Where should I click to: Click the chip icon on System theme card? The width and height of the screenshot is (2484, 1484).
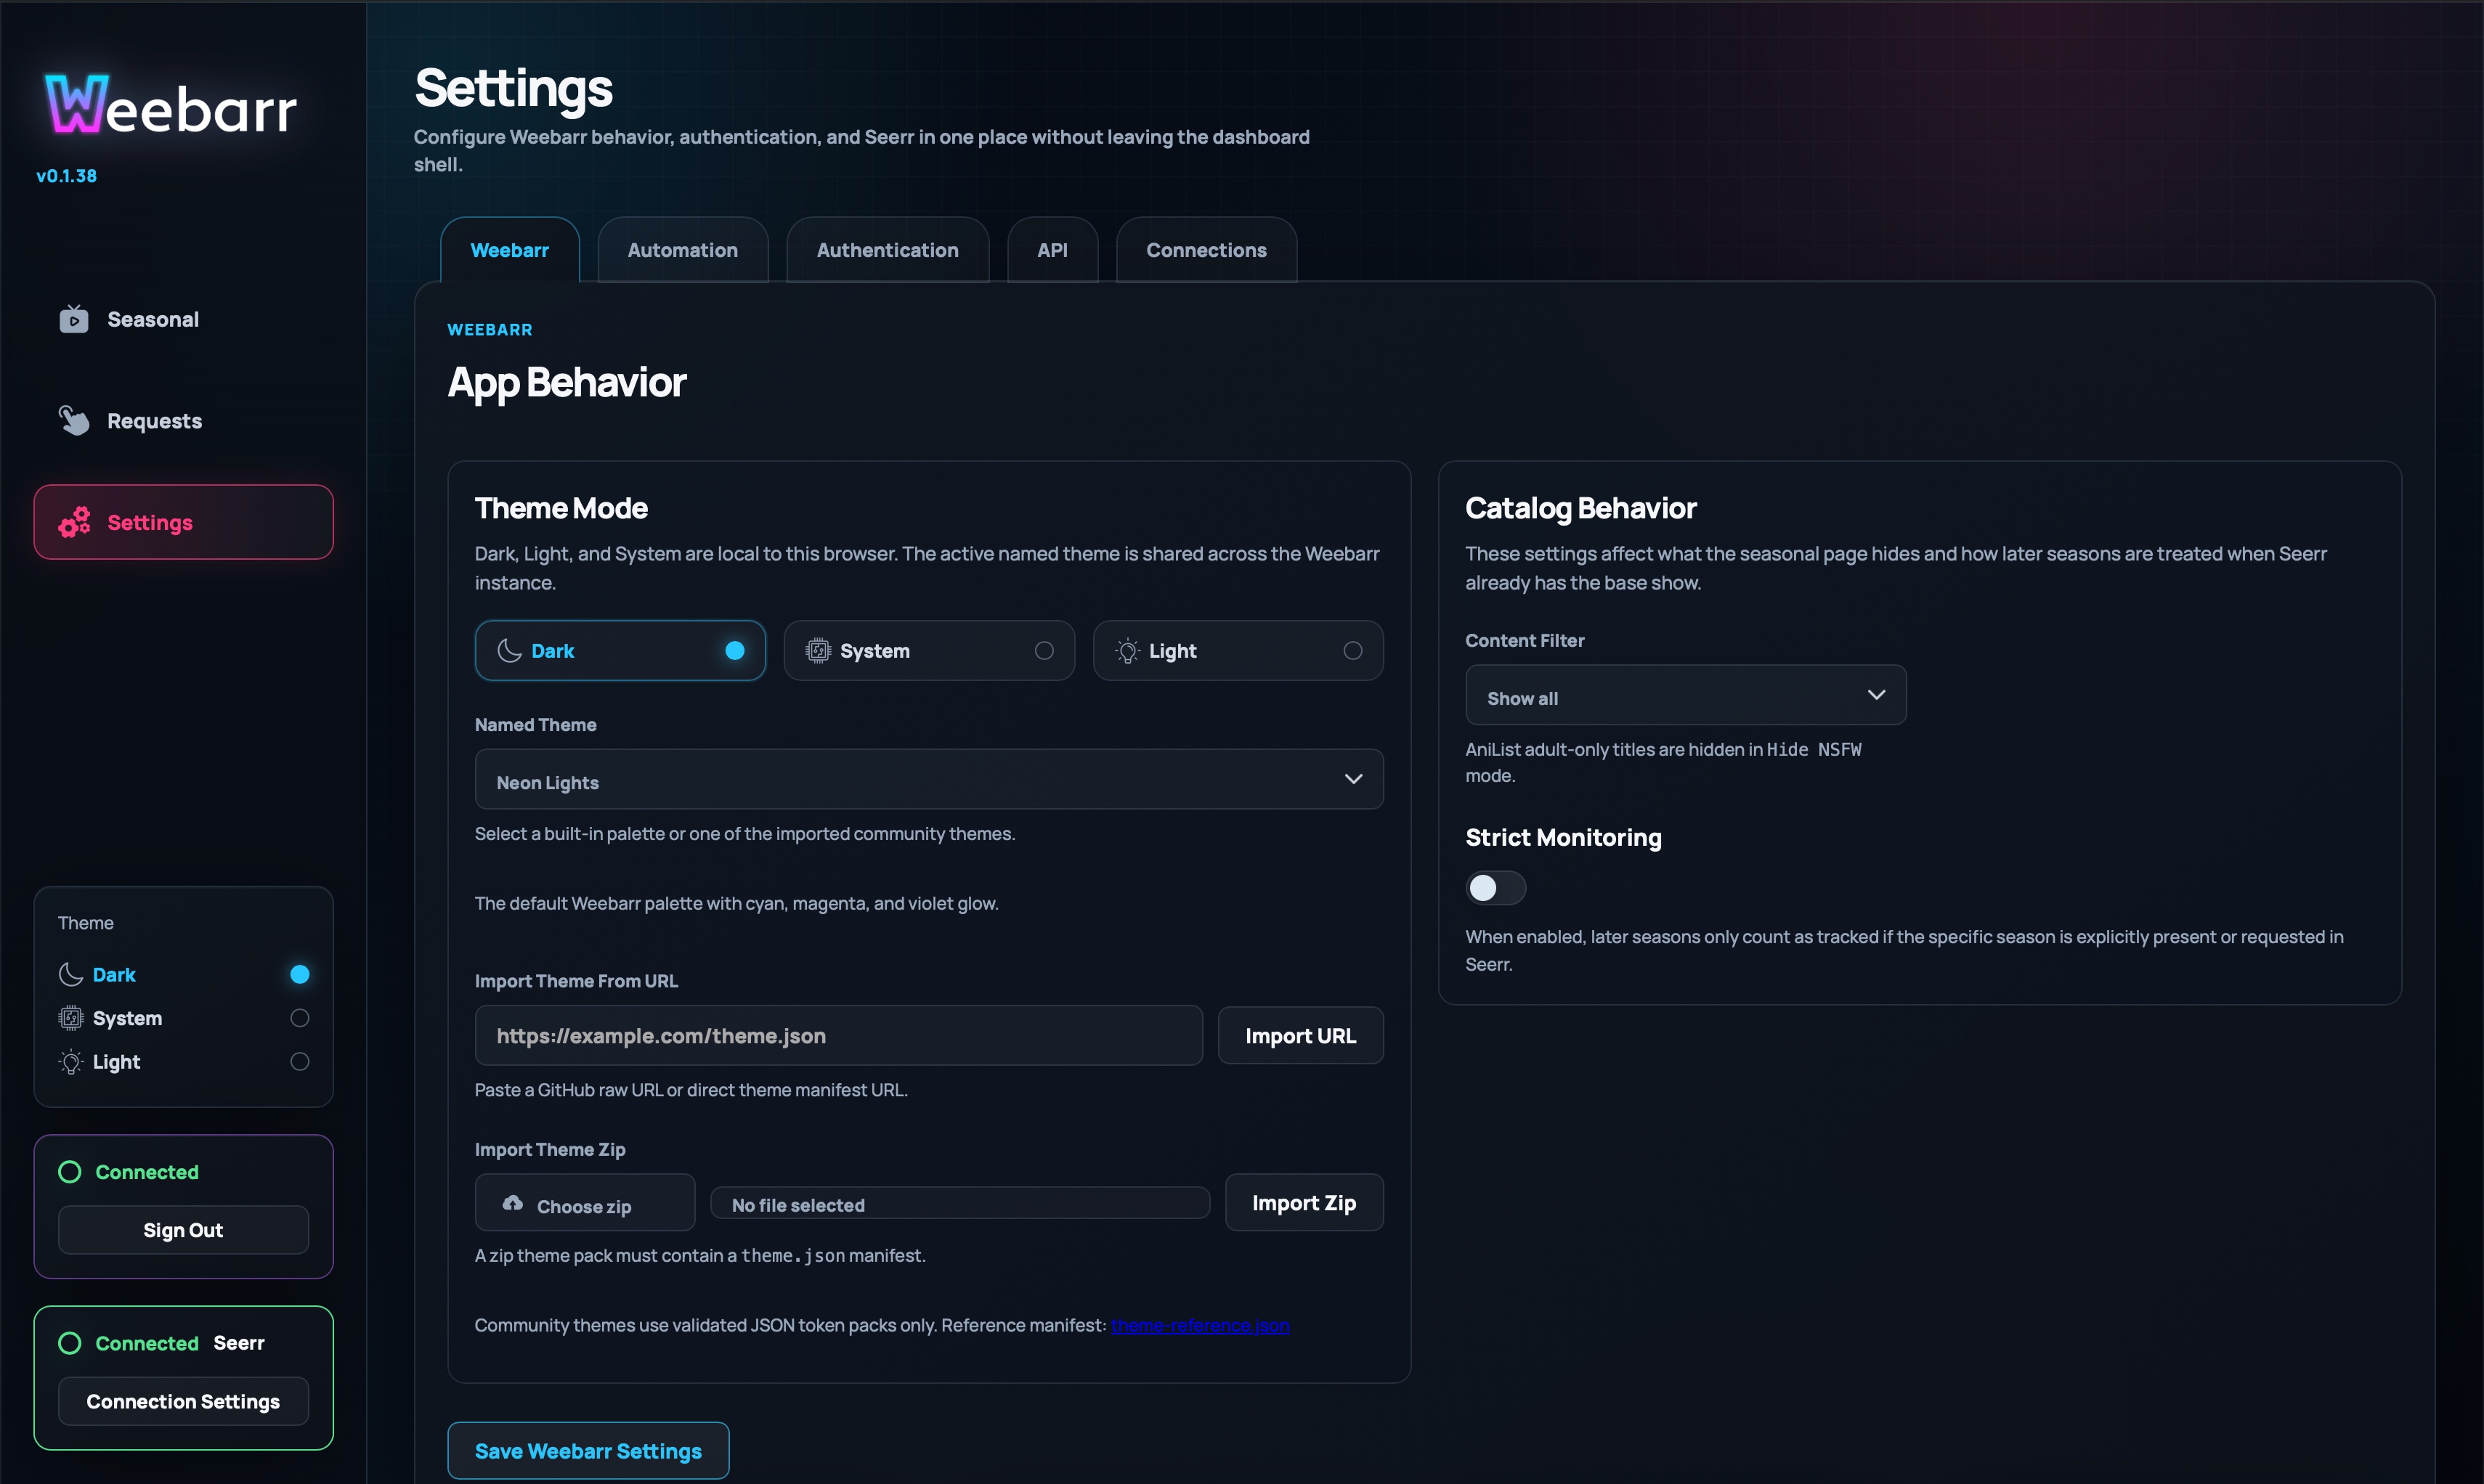(819, 651)
